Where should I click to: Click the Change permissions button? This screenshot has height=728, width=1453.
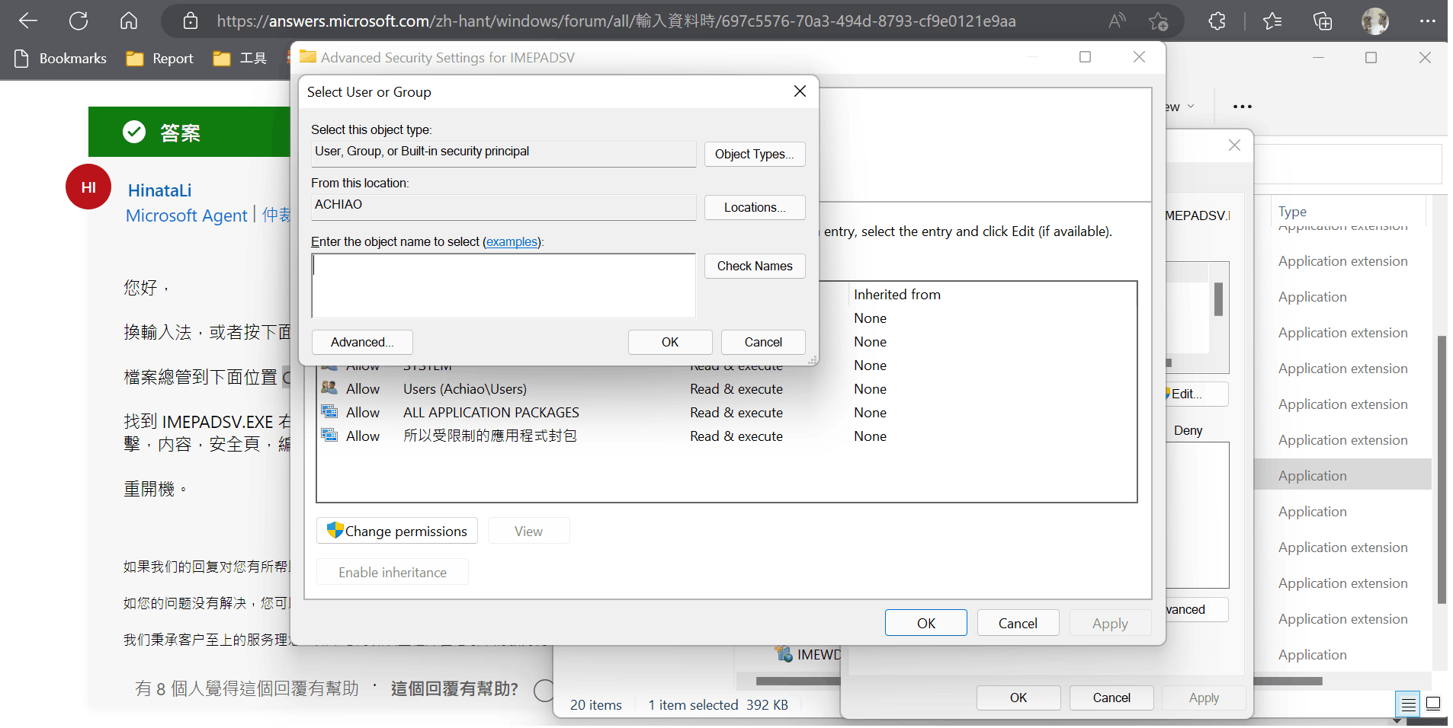(397, 531)
